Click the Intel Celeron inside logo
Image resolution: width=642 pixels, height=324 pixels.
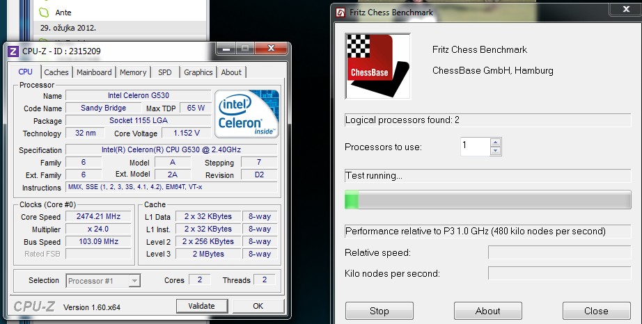[x=246, y=114]
